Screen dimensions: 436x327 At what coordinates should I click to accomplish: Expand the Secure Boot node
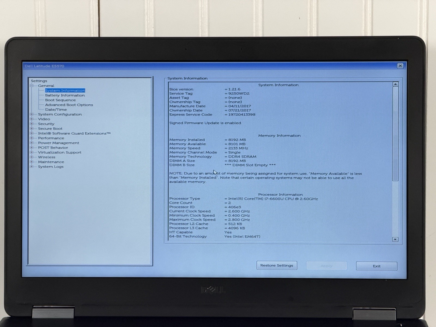coord(32,129)
